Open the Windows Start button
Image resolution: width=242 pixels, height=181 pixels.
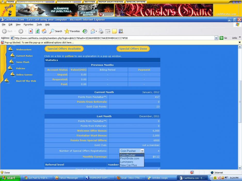click(10, 178)
